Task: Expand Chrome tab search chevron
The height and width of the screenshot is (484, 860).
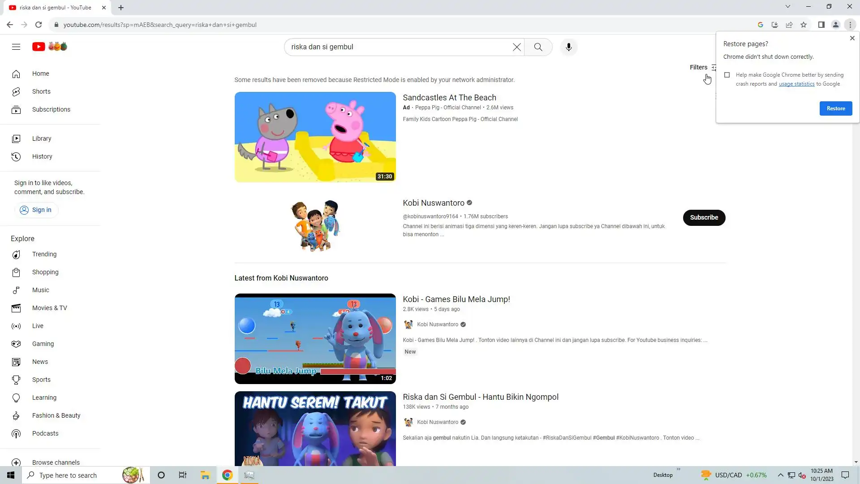Action: (x=787, y=6)
